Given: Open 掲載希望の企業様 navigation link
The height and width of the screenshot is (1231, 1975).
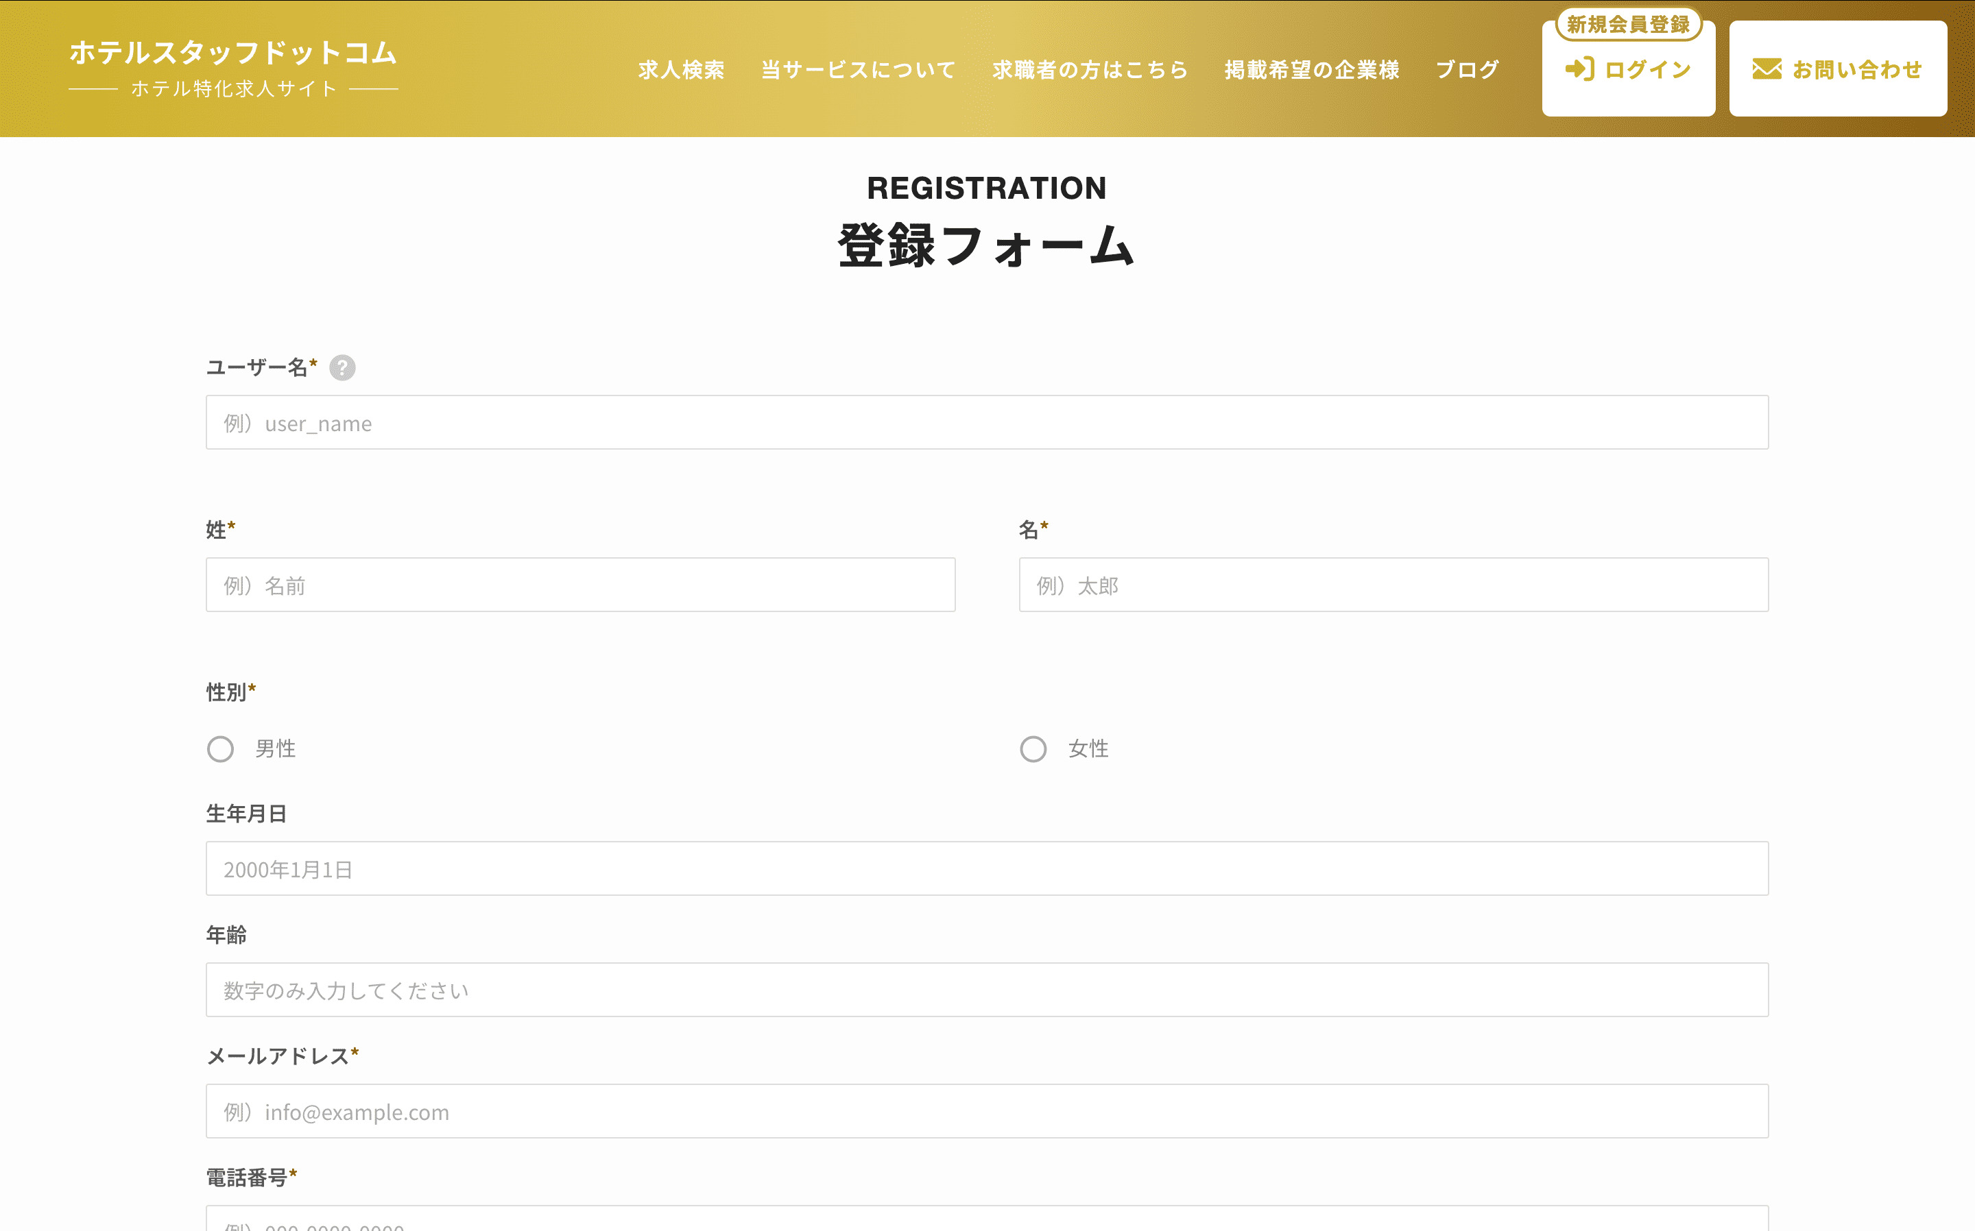Looking at the screenshot, I should (x=1311, y=70).
